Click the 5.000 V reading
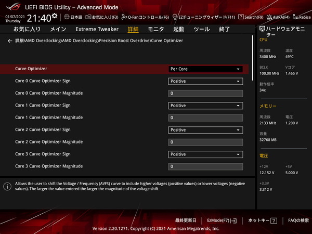Screen dimensions: 312x234 coord(292,173)
